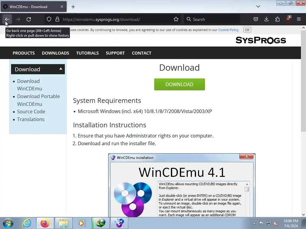This screenshot has height=229, width=306.
Task: Open the SUPPORT menu
Action: [115, 53]
